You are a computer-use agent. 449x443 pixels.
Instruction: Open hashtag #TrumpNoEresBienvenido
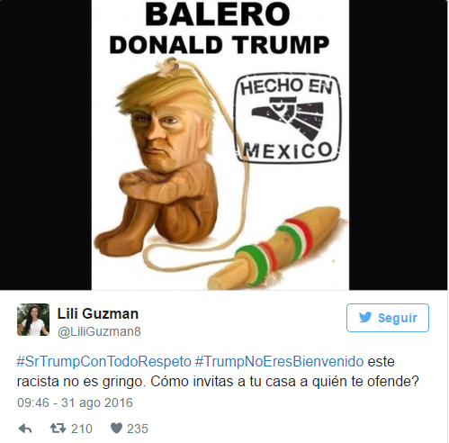point(280,361)
